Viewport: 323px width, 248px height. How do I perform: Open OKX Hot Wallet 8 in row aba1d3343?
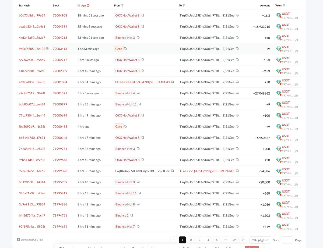(127, 26)
